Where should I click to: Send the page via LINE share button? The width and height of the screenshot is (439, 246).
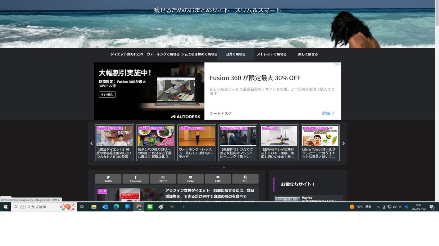tap(218, 179)
